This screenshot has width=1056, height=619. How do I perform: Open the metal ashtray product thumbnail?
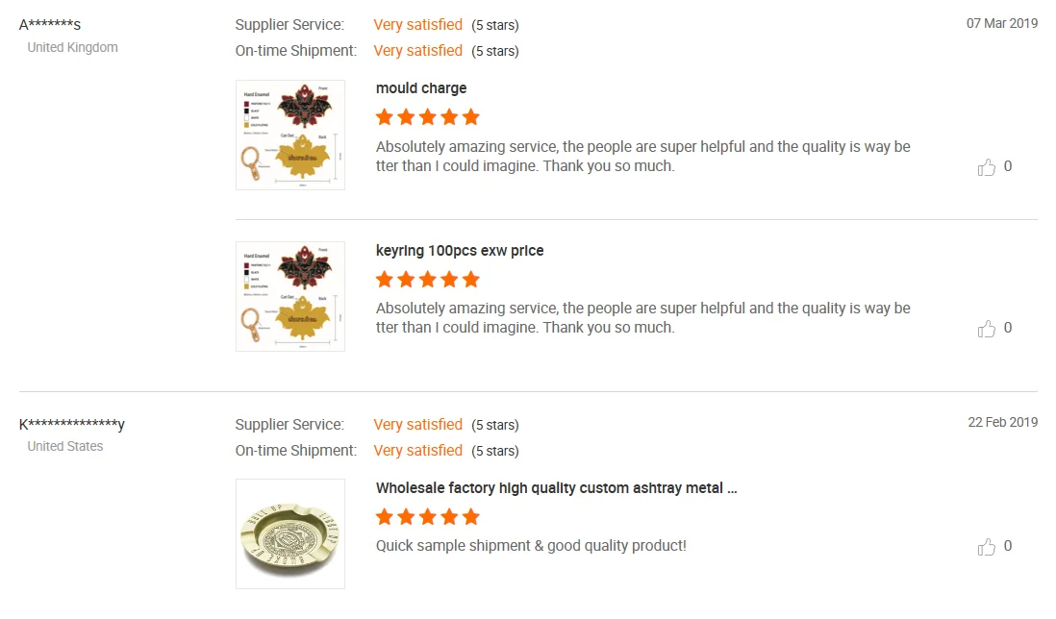tap(290, 533)
